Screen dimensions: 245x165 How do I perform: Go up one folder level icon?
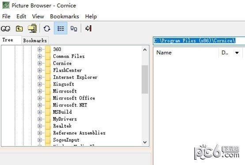tap(19, 29)
